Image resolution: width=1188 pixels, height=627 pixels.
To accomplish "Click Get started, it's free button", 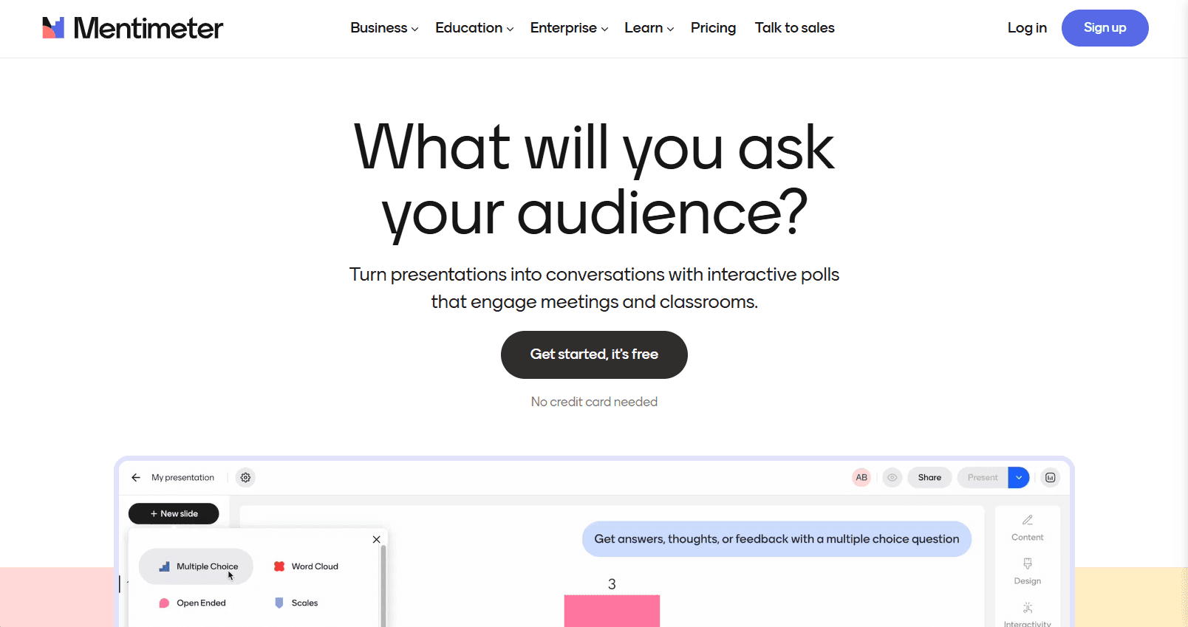I will [x=594, y=354].
